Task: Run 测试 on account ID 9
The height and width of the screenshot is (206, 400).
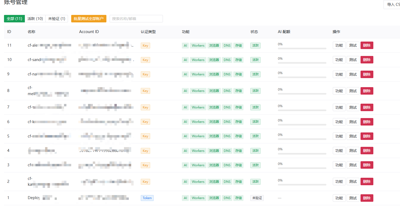Action: click(x=353, y=74)
